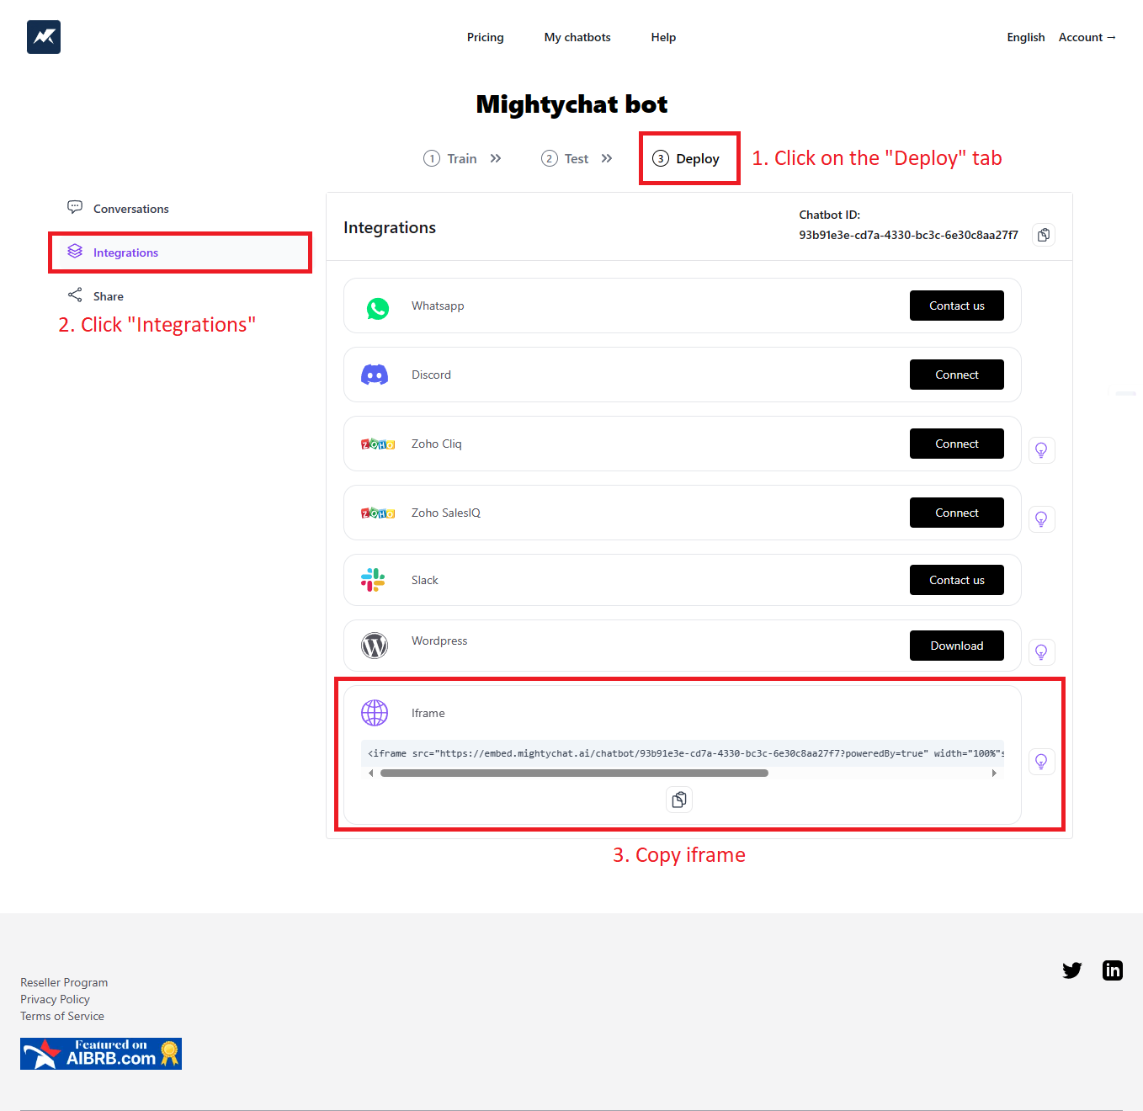Click the Chatbot ID value text
This screenshot has width=1143, height=1111.
pyautogui.click(x=908, y=235)
